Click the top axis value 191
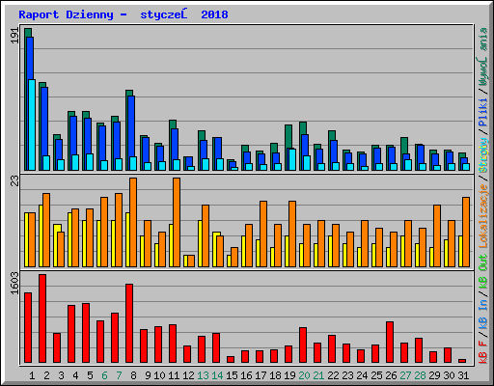 point(14,36)
